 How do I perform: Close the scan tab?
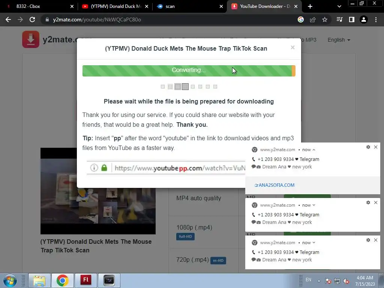[221, 6]
